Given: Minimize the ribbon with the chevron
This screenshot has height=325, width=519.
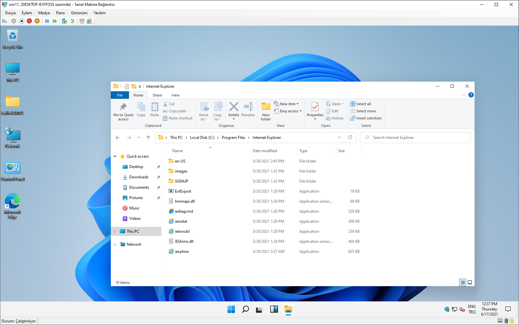Looking at the screenshot, I should pyautogui.click(x=464, y=95).
